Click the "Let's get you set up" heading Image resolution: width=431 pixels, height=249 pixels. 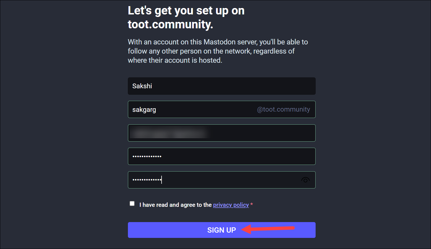(186, 11)
